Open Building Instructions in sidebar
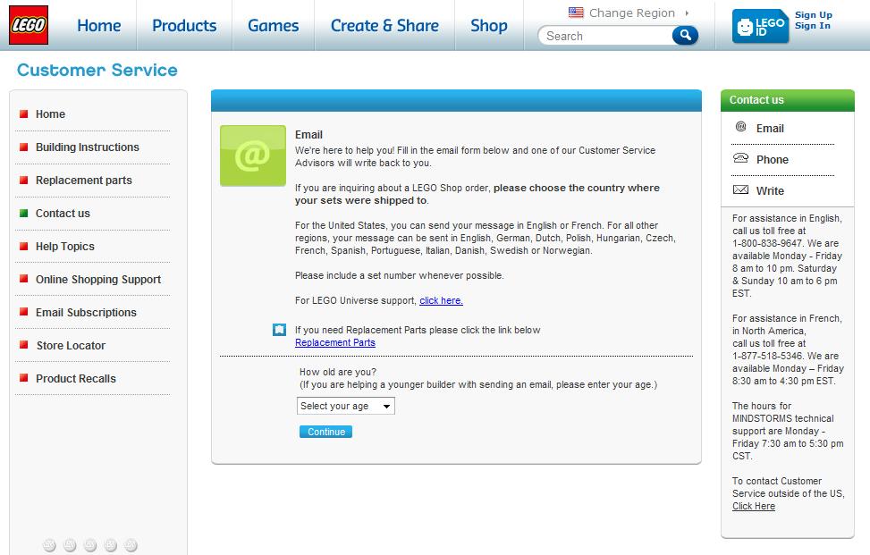 [88, 147]
